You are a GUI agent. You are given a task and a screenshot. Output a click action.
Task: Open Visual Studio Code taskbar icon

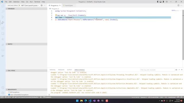90,101
